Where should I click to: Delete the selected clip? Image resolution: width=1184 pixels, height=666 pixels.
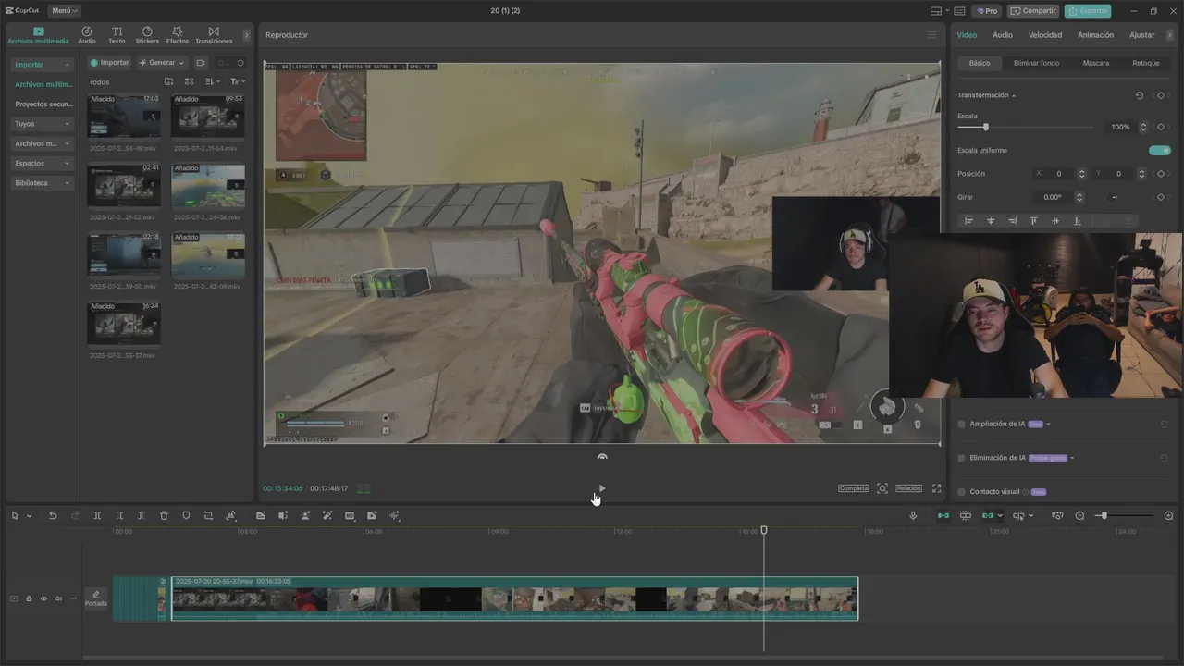coord(164,516)
